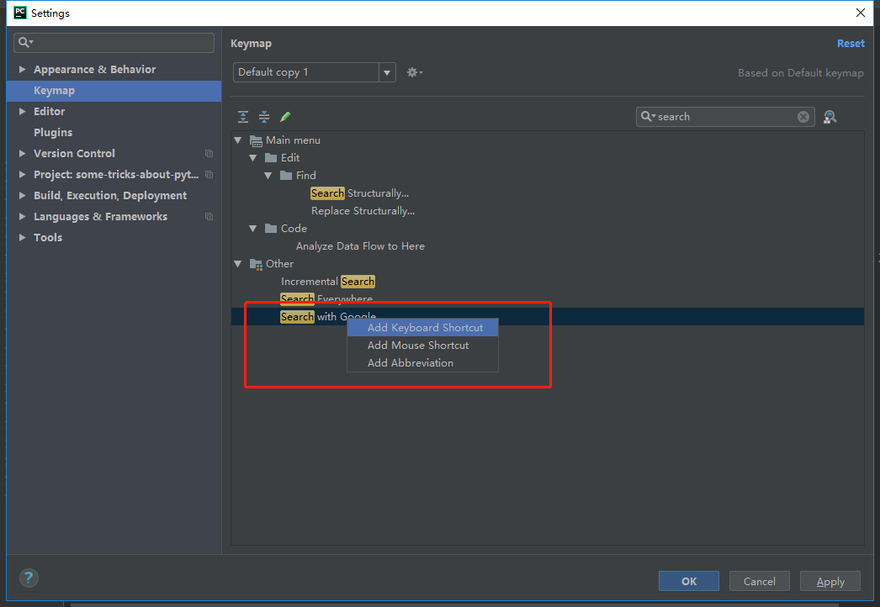Choose Add Mouse Shortcut from the context menu
The height and width of the screenshot is (607, 880).
pyautogui.click(x=417, y=345)
